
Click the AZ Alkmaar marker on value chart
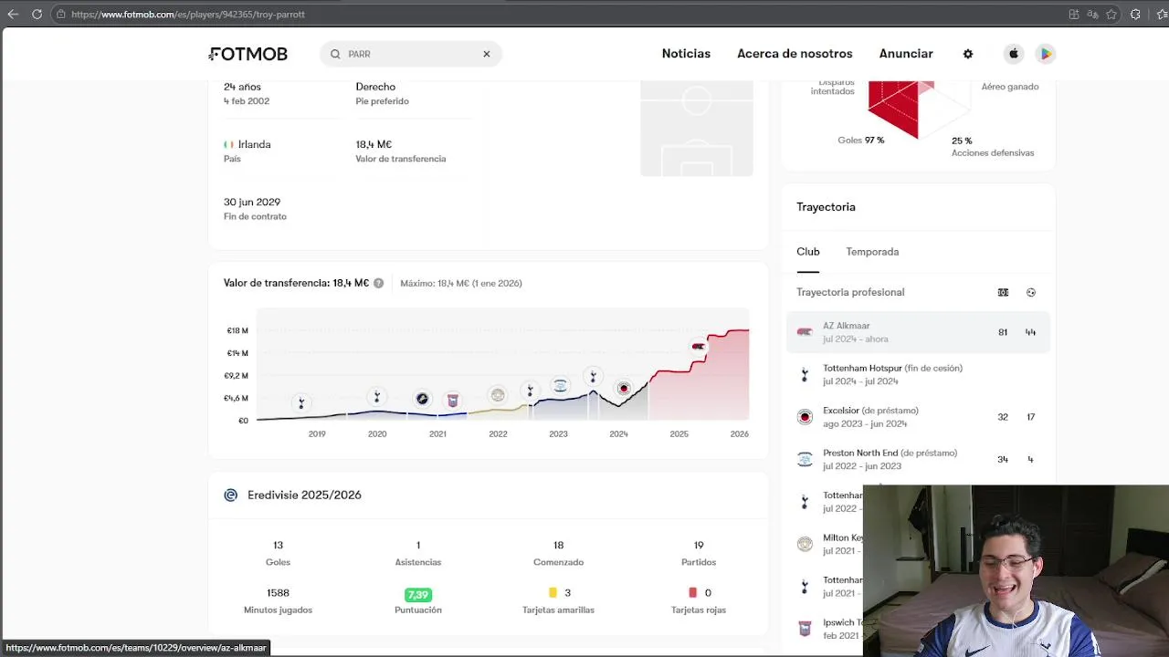pyautogui.click(x=699, y=346)
